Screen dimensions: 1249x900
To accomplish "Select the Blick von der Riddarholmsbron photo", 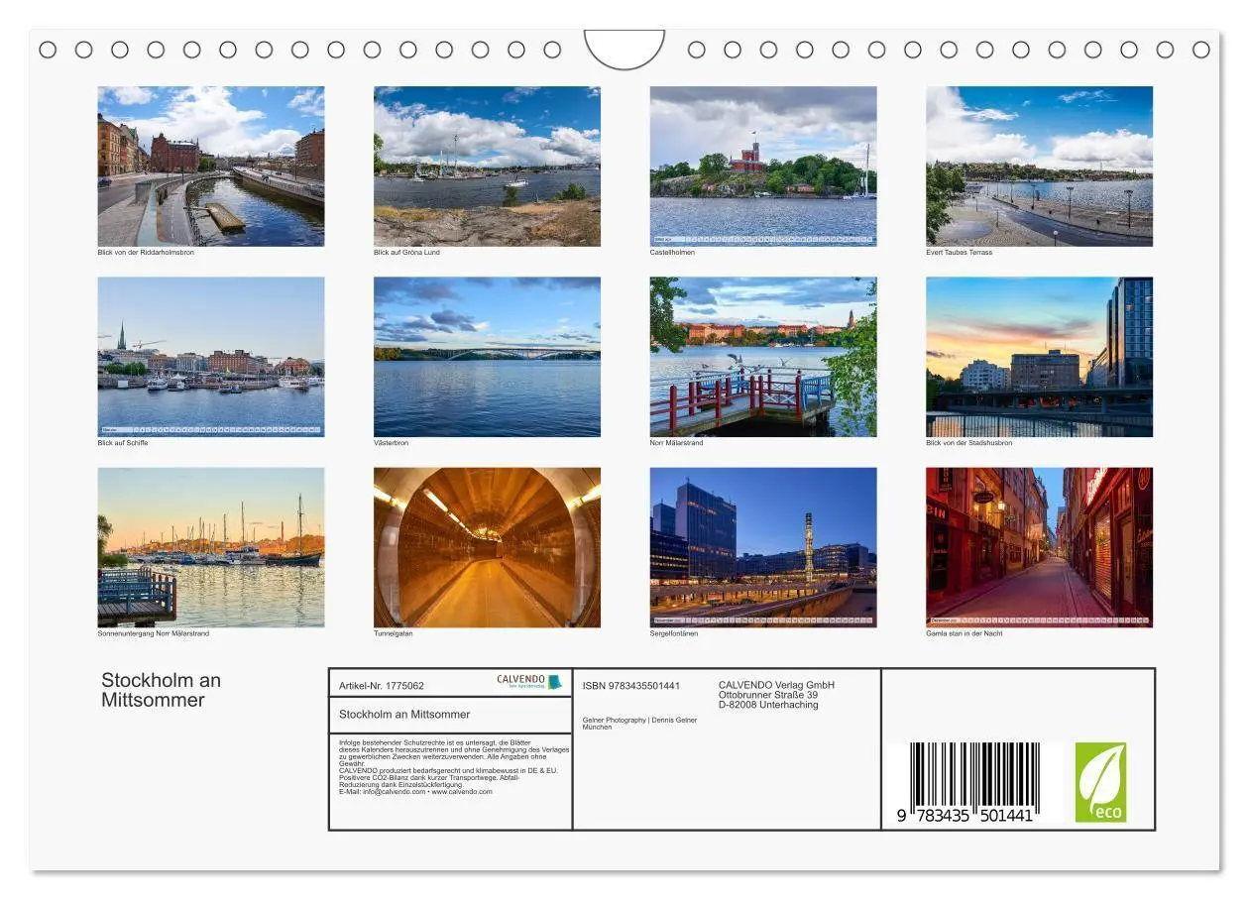I will pos(210,166).
